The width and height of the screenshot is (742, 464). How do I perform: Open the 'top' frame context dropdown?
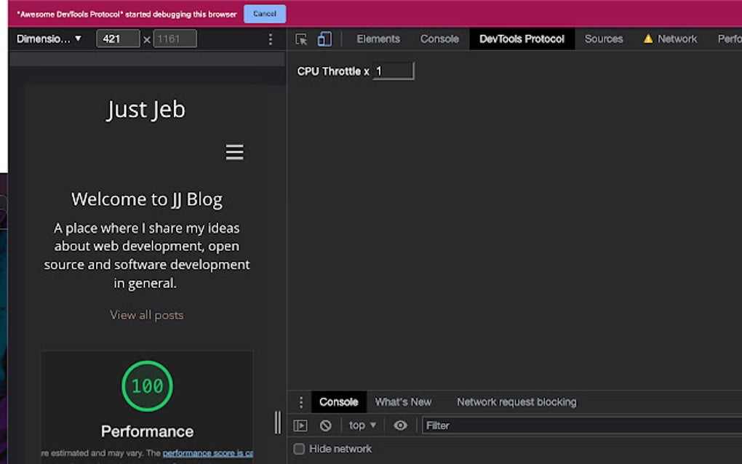(x=361, y=425)
